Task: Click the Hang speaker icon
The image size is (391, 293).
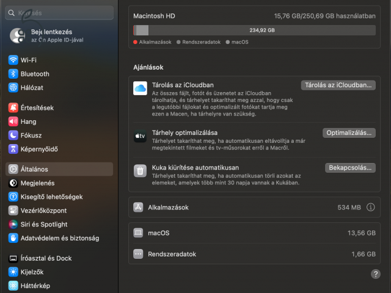Action: [13, 121]
